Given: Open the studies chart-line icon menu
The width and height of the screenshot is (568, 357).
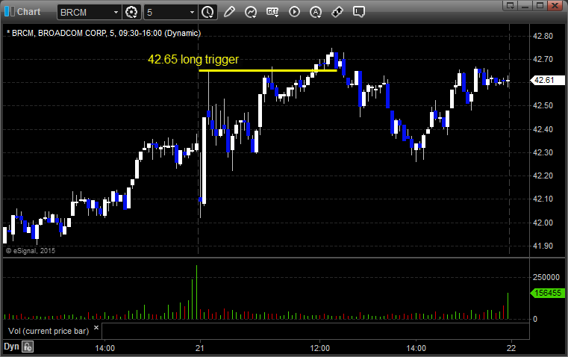Looking at the screenshot, I should [251, 12].
